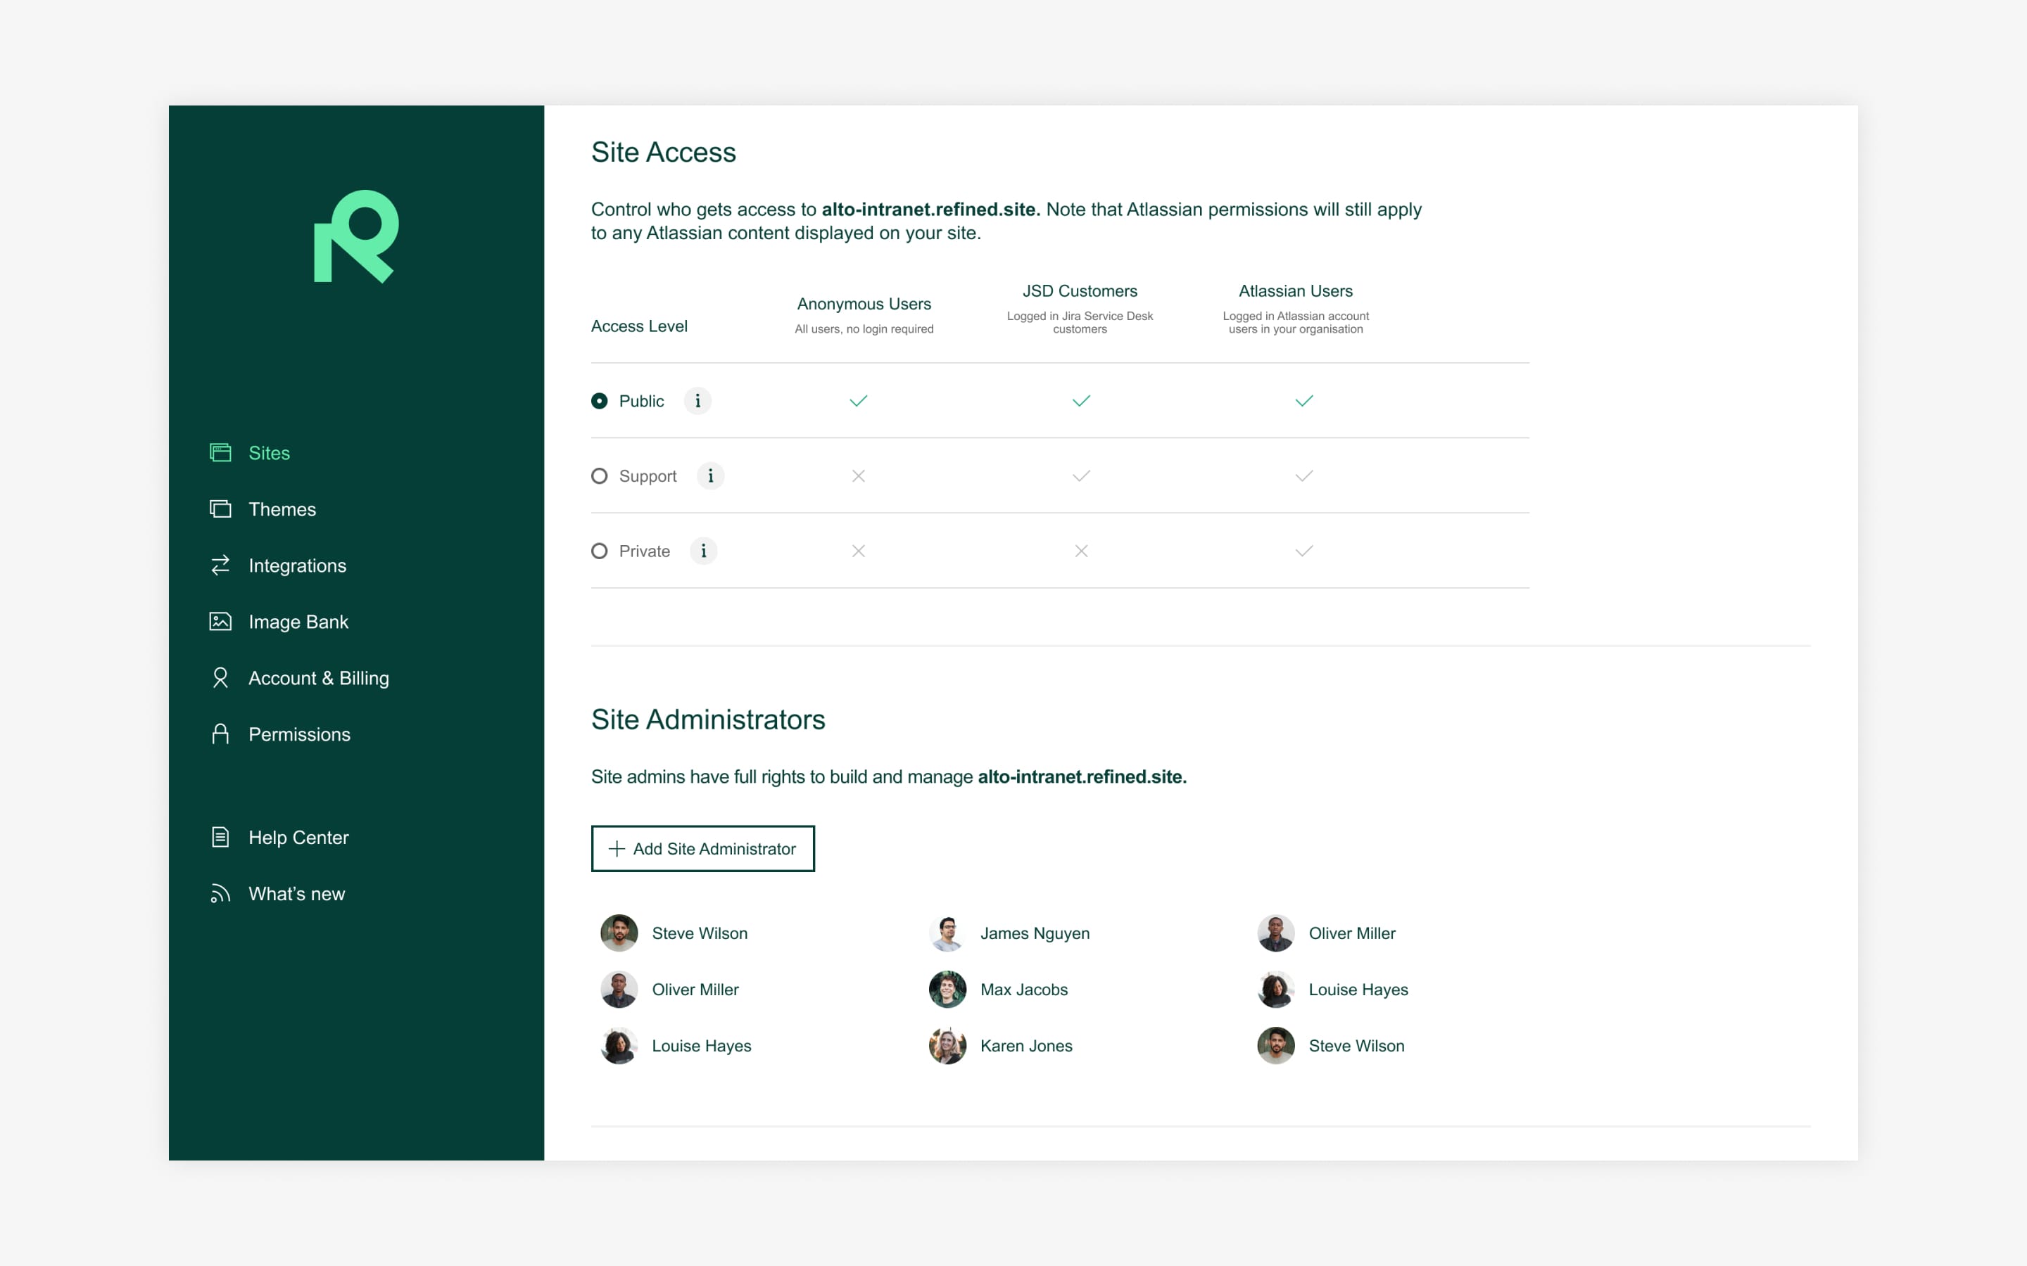The height and width of the screenshot is (1266, 2027).
Task: Select the Public access level
Action: (598, 401)
